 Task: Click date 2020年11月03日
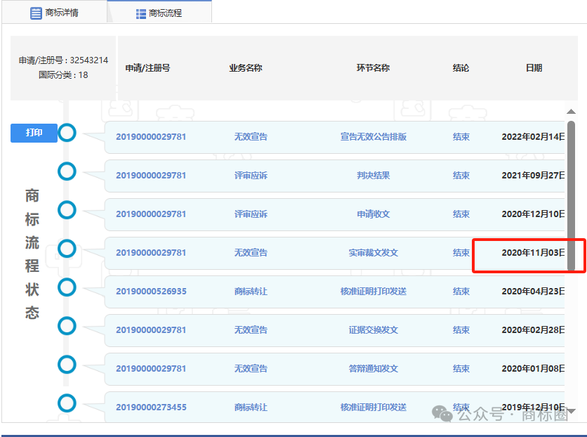pos(533,252)
